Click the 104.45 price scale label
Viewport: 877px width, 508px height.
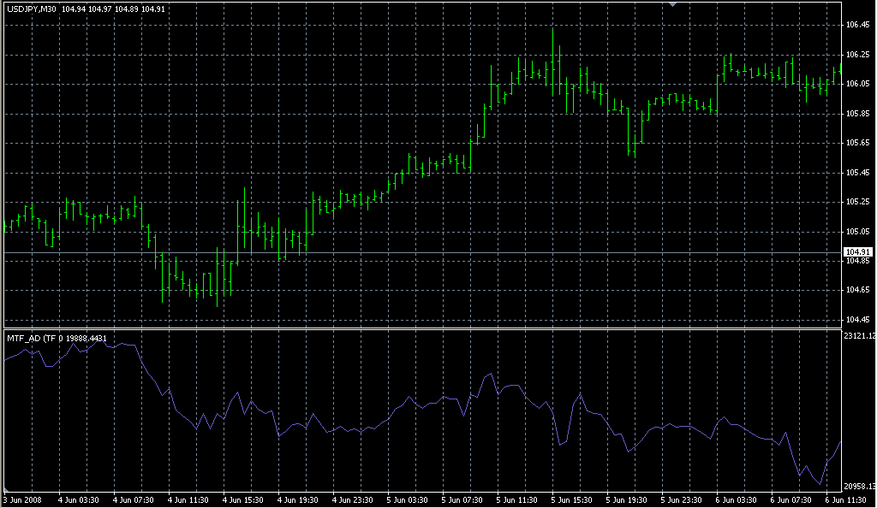pos(858,320)
